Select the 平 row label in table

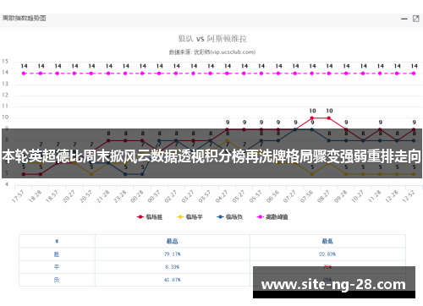[x=57, y=267]
